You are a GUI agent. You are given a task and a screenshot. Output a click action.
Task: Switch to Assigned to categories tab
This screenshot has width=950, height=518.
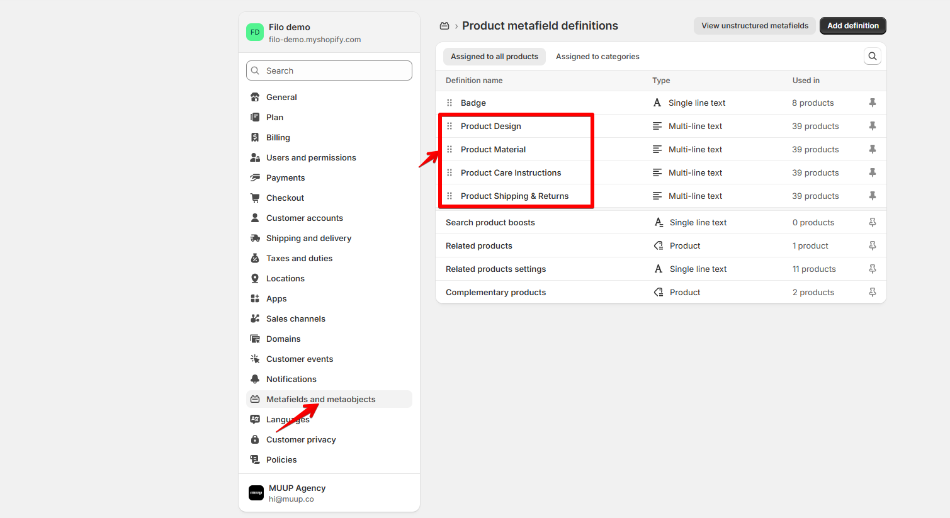[x=597, y=57]
